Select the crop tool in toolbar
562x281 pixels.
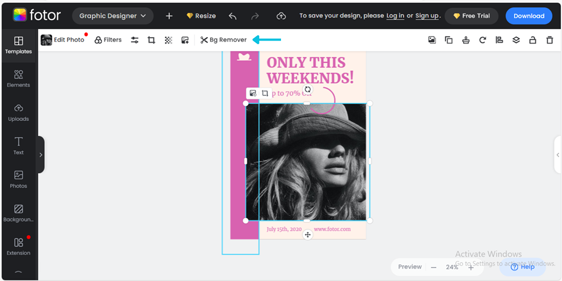click(152, 40)
